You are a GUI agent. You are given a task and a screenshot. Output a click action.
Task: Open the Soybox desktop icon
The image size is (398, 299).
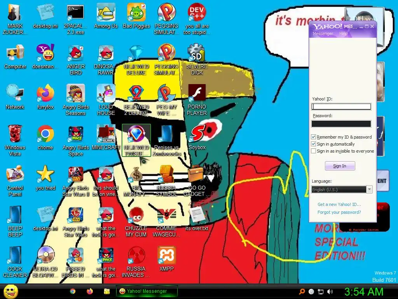pos(197,137)
